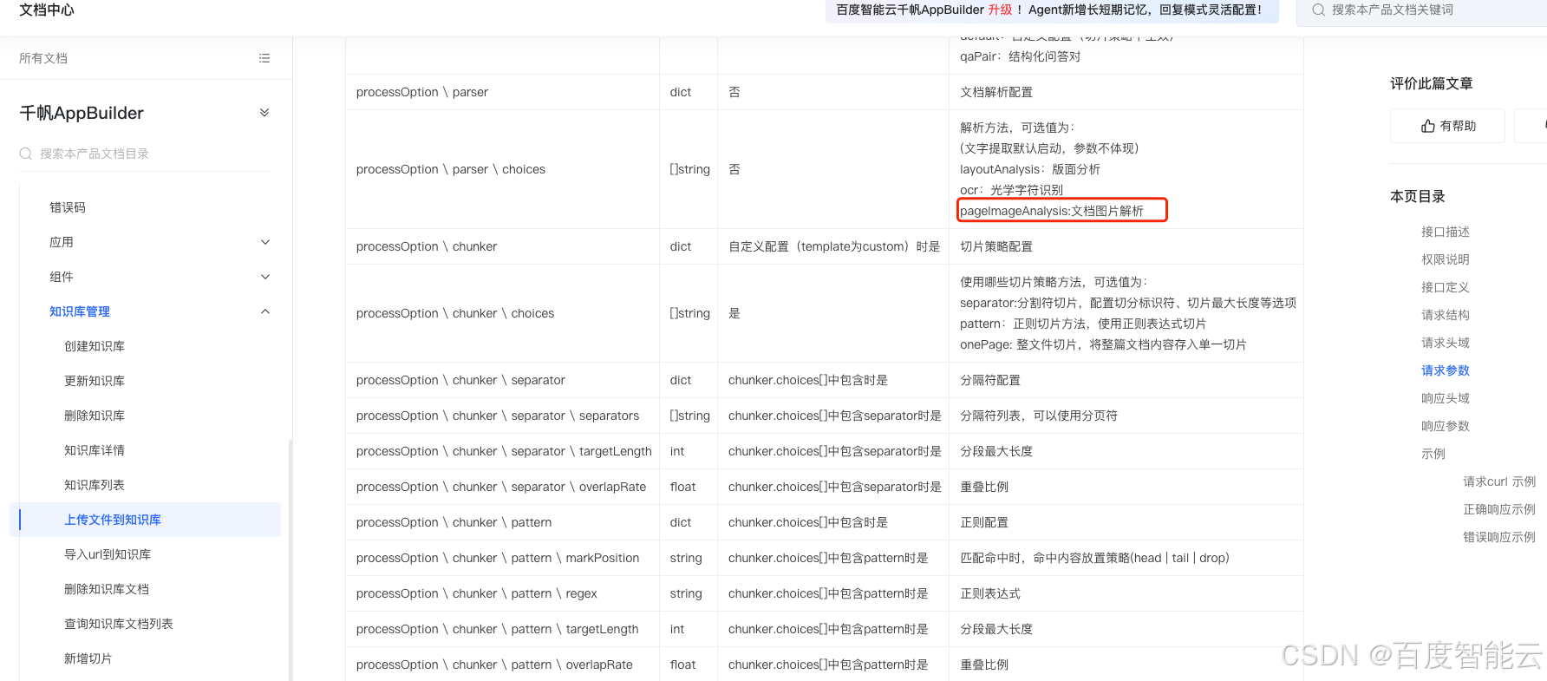Screen dimensions: 1547x681
Task: Select the 上传文件到知识库 page
Action: point(145,520)
